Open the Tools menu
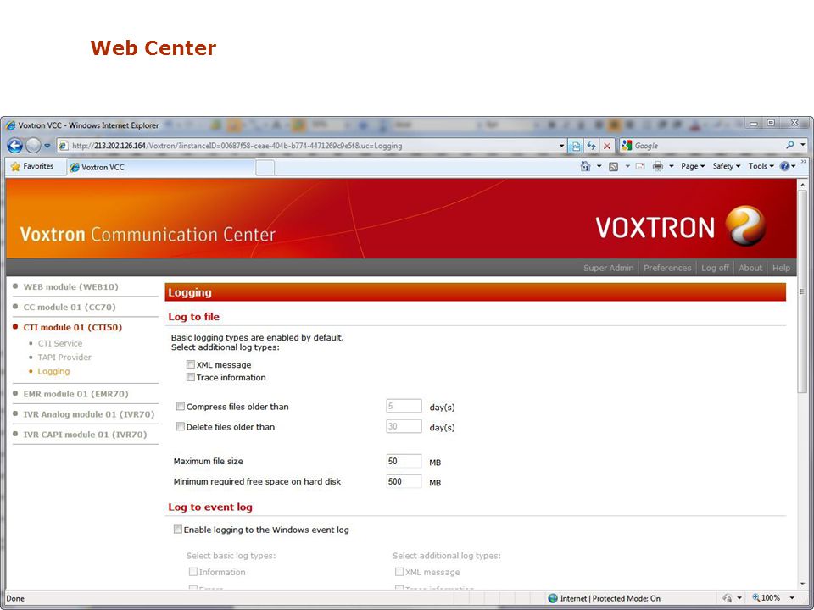The height and width of the screenshot is (610, 814). point(761,166)
